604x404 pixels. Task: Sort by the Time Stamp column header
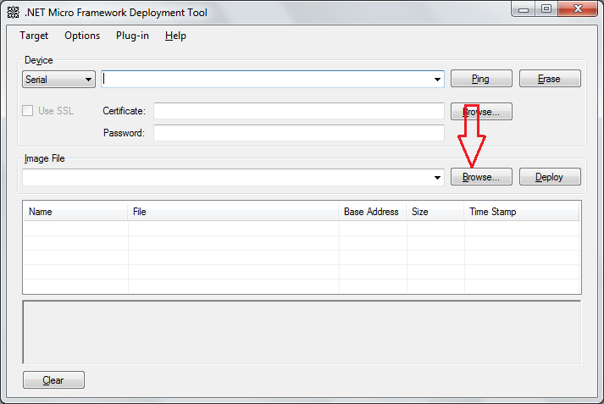pos(522,212)
